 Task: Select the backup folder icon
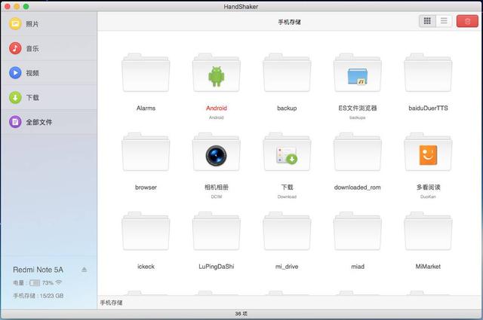(x=287, y=73)
